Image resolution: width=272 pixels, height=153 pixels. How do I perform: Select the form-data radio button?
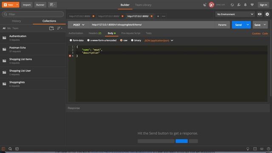click(71, 40)
